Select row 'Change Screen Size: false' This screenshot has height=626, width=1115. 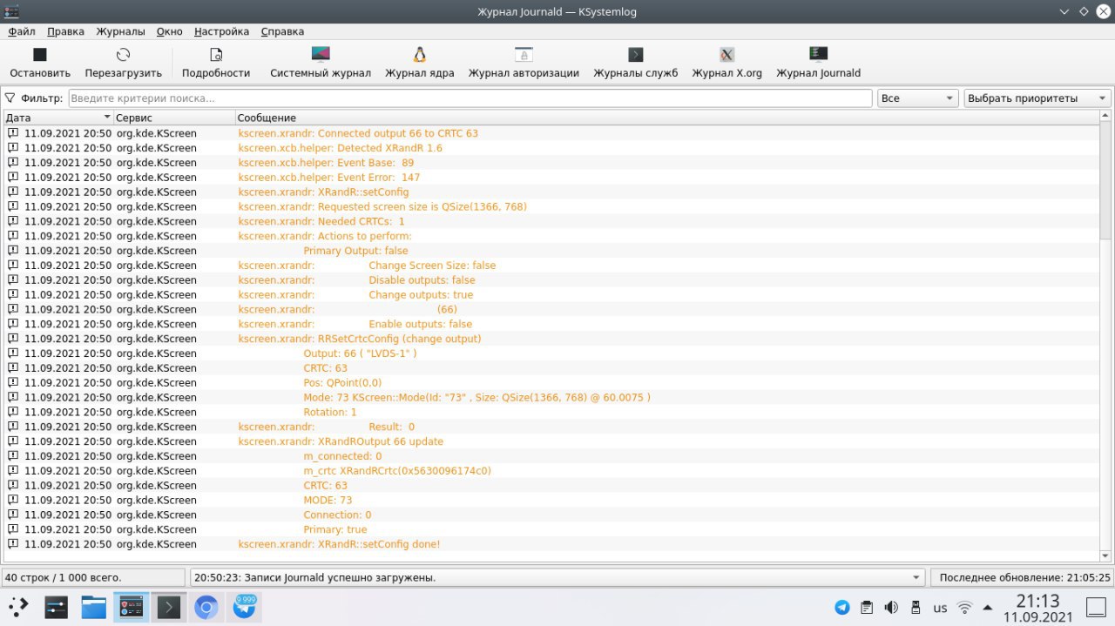click(551, 266)
